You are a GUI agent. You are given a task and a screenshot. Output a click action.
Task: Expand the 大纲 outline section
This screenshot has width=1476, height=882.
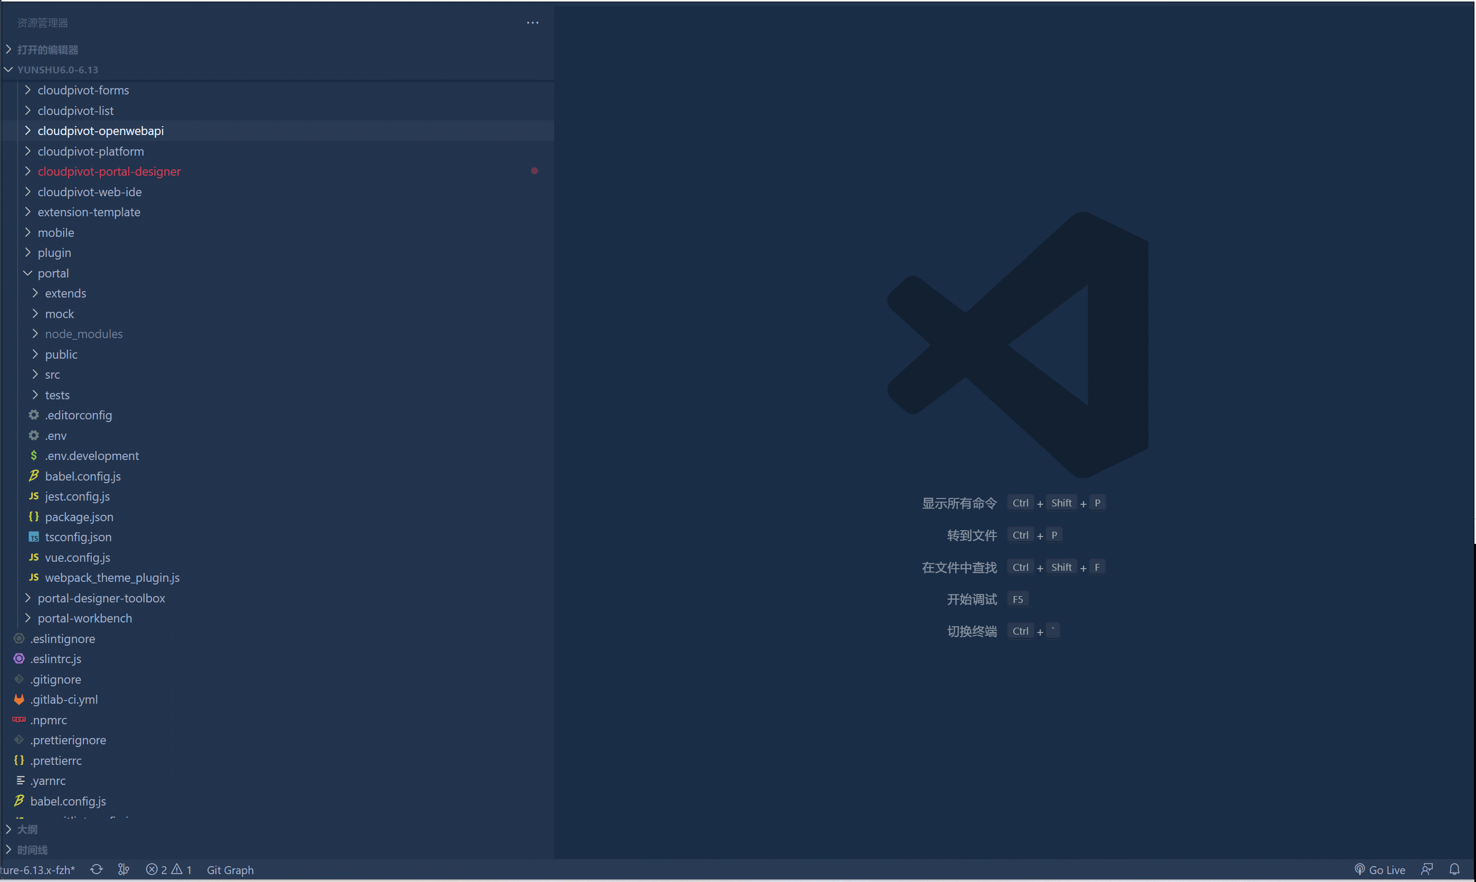(8, 829)
